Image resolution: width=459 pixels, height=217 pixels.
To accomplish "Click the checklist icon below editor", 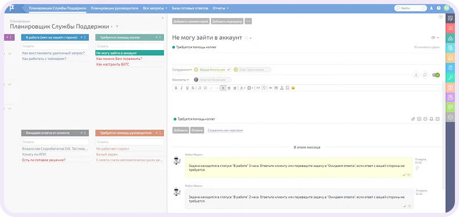I will [419, 119].
